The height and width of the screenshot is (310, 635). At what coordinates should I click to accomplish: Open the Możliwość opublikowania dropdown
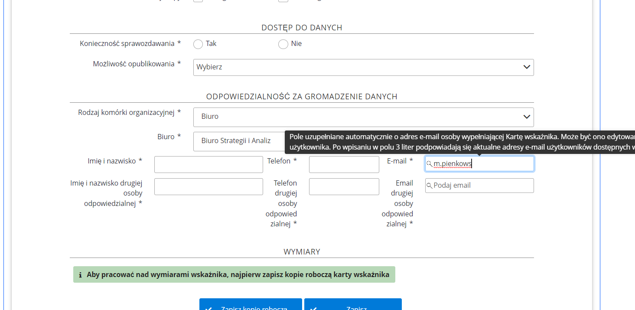(363, 67)
